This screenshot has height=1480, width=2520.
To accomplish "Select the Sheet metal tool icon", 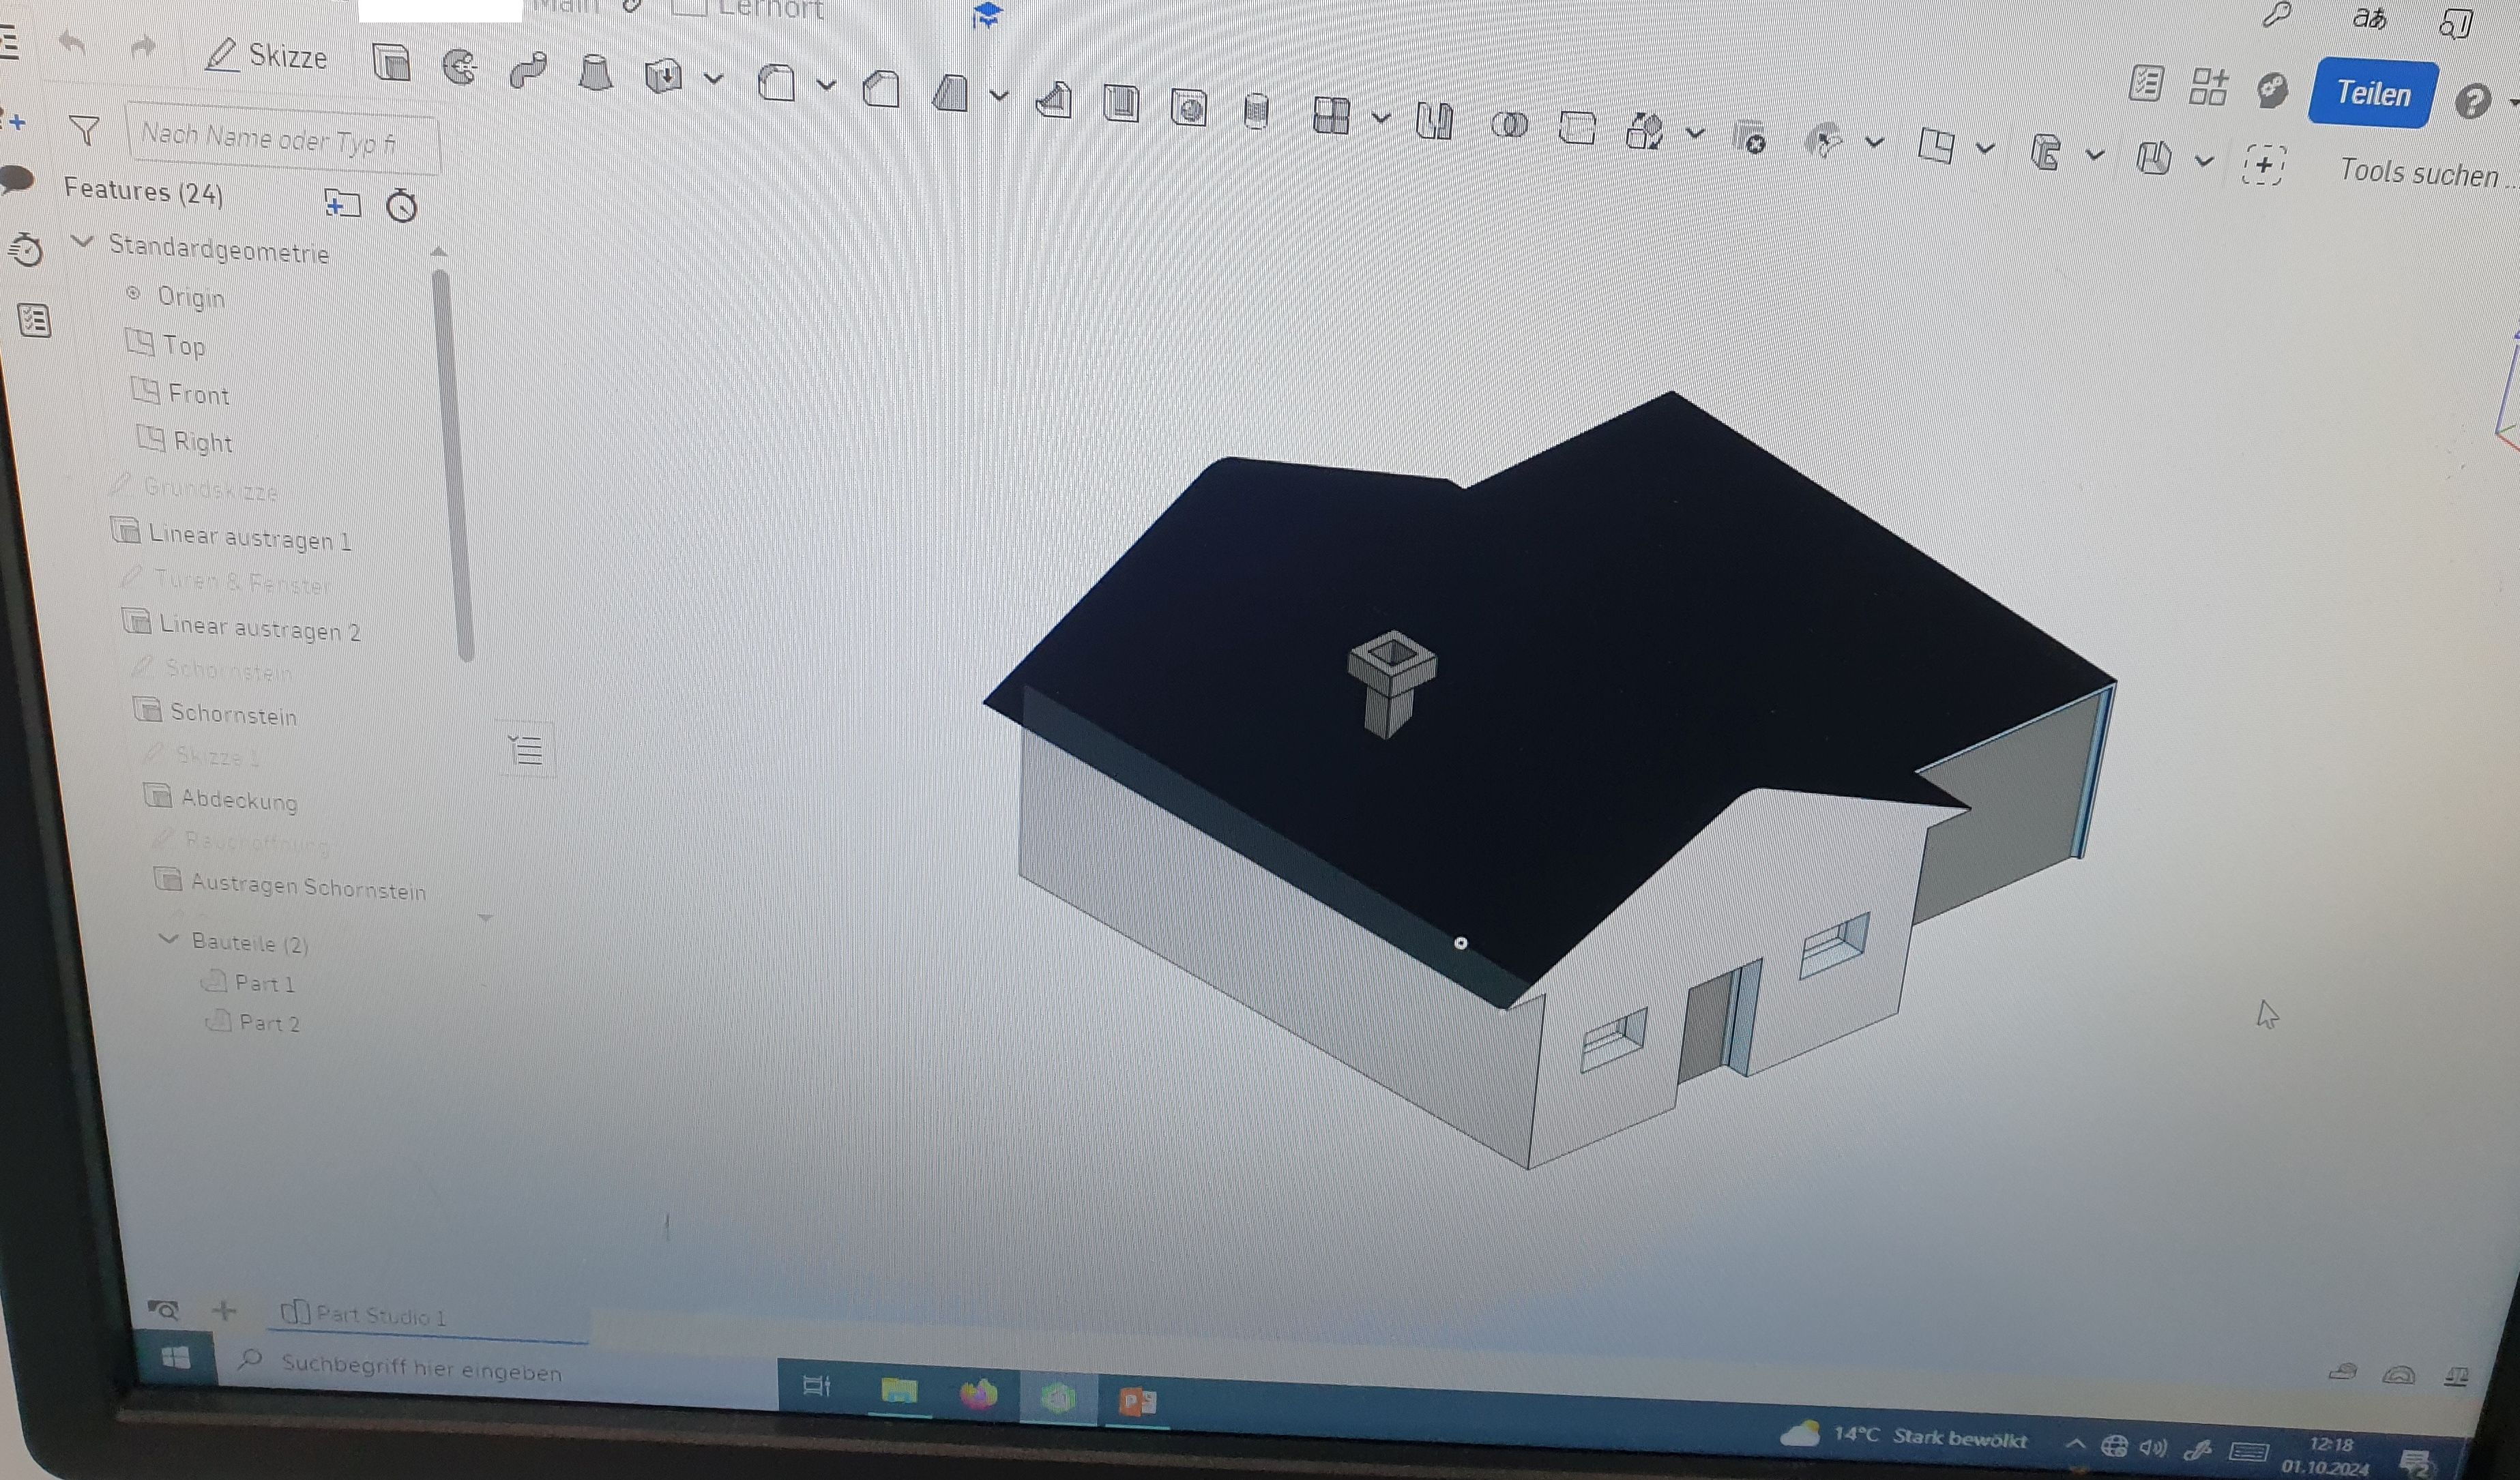I will [x=2153, y=158].
